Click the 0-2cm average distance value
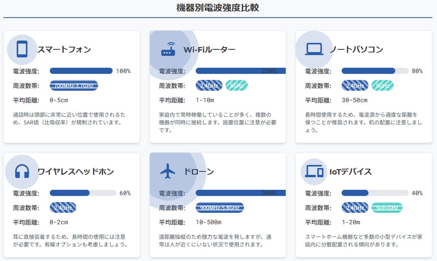This screenshot has height=261, width=437. click(59, 222)
